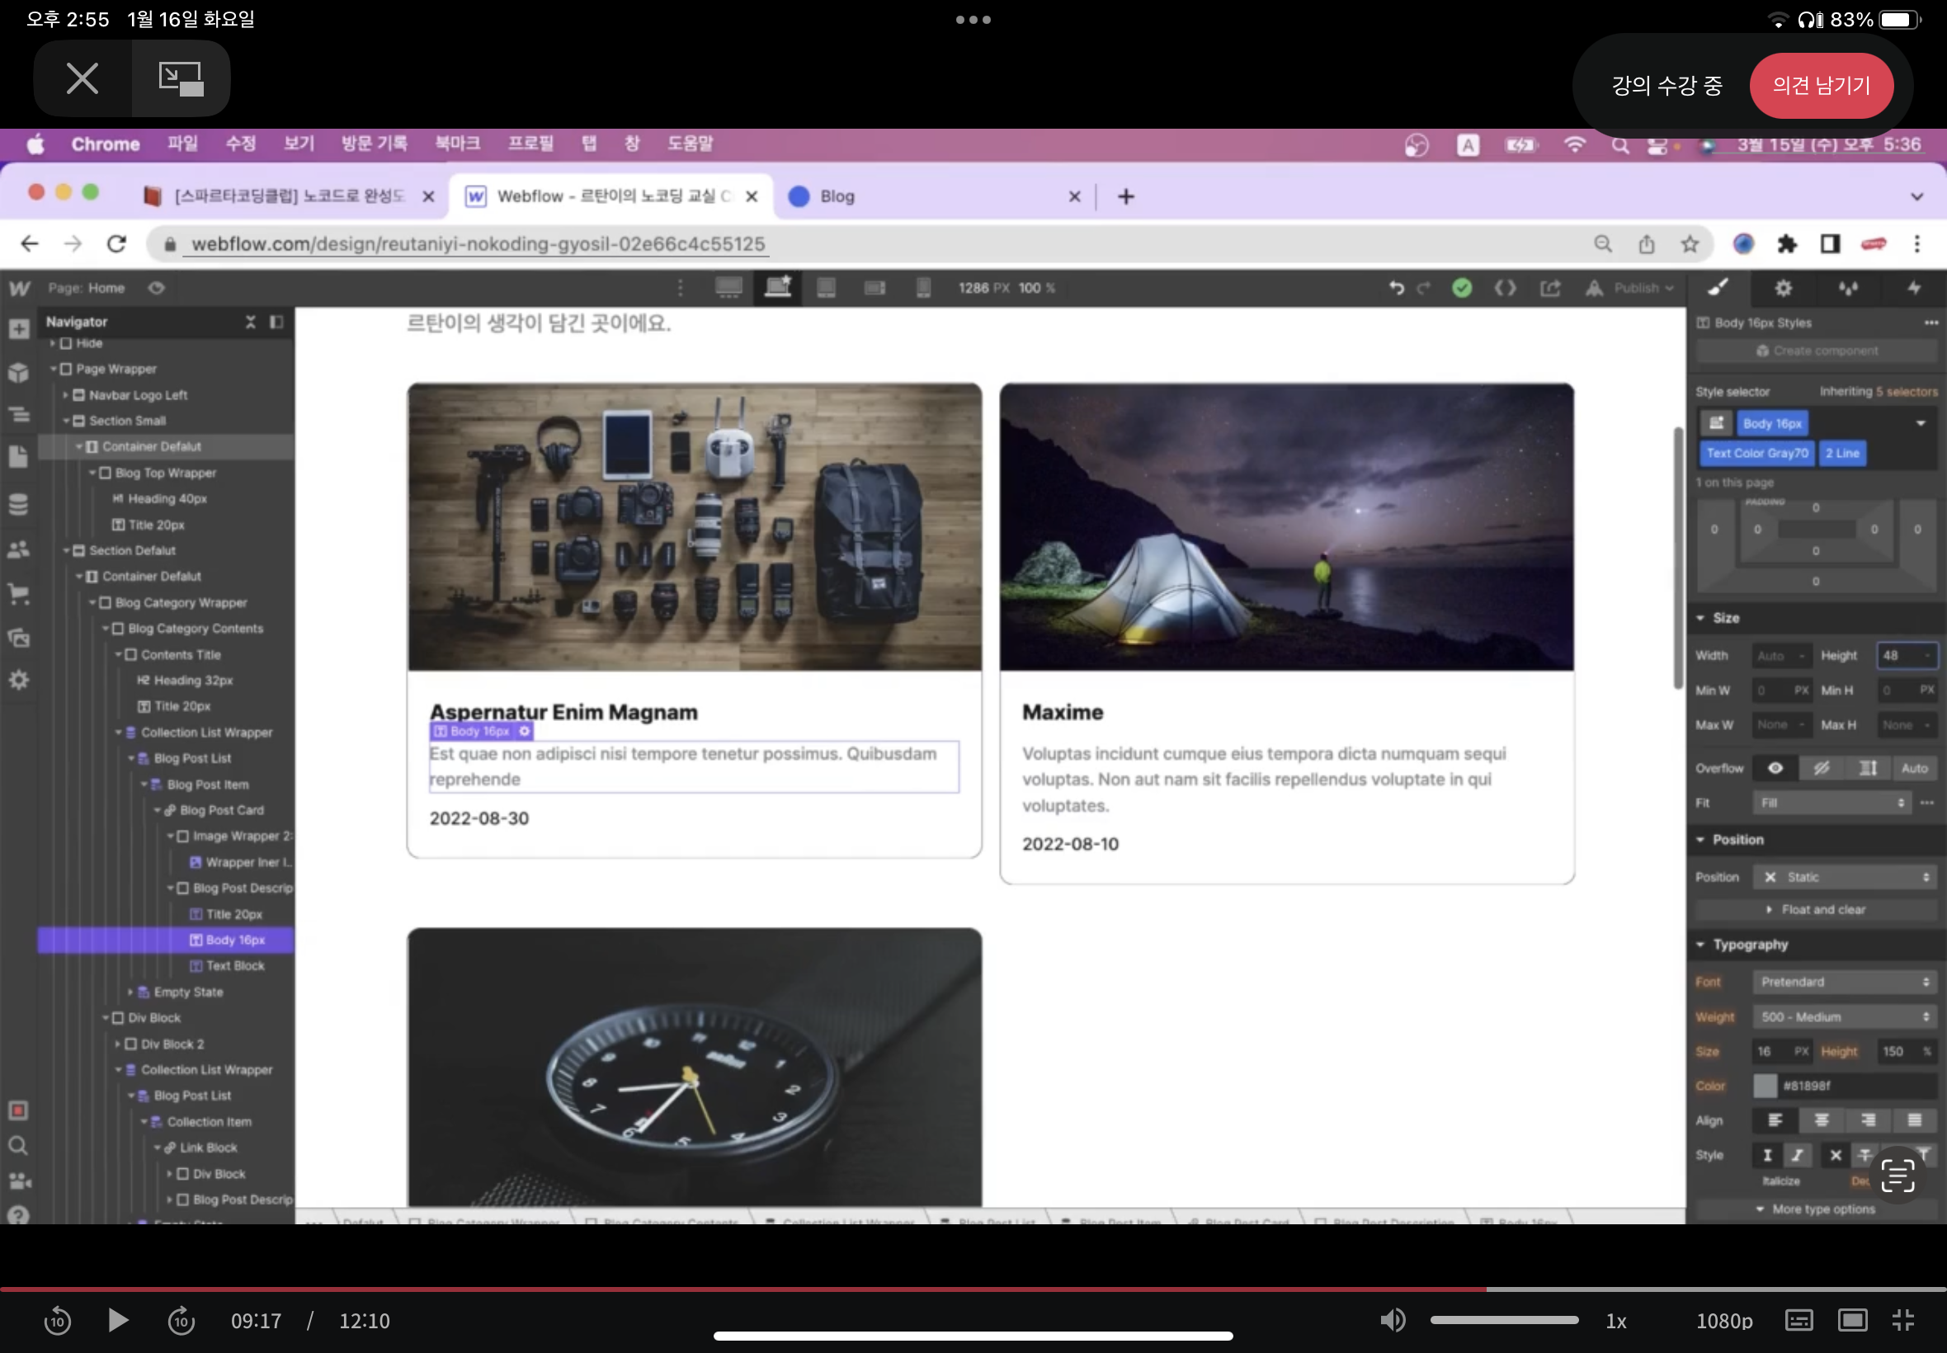Screen dimensions: 1947x1353
Task: Toggle italic text style
Action: click(x=1797, y=1156)
